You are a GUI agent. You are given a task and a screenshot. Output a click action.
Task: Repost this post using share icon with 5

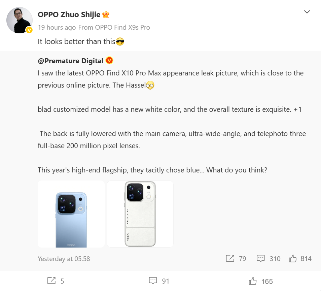coord(56,281)
